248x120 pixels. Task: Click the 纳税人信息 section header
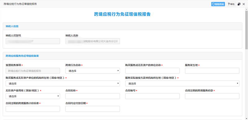tap(122, 26)
